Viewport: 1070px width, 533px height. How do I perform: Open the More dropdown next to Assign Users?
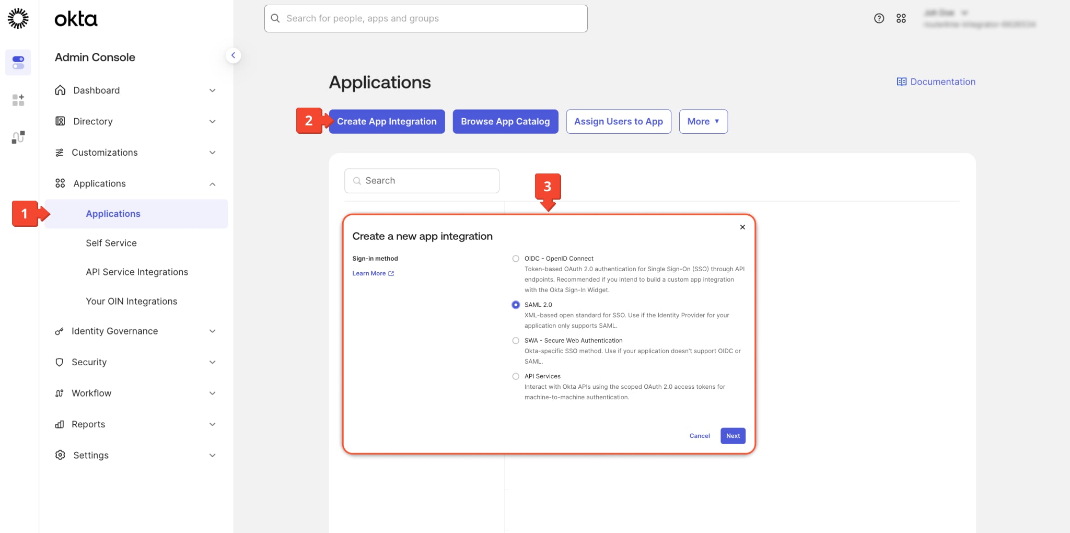click(703, 121)
